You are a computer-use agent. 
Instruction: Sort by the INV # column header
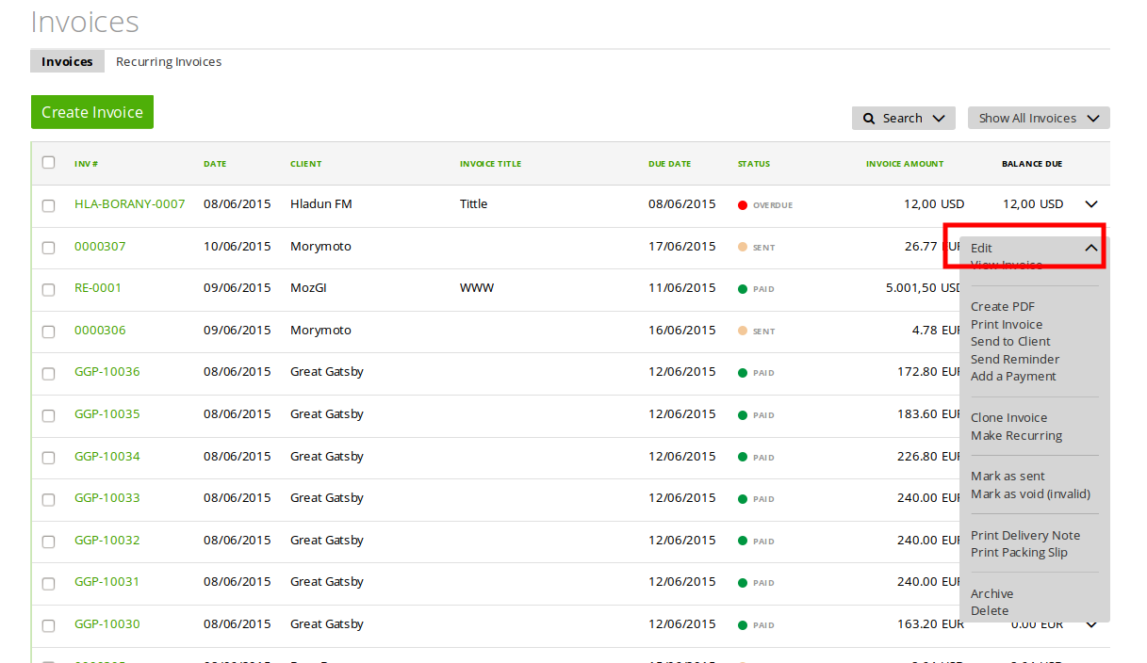point(87,164)
